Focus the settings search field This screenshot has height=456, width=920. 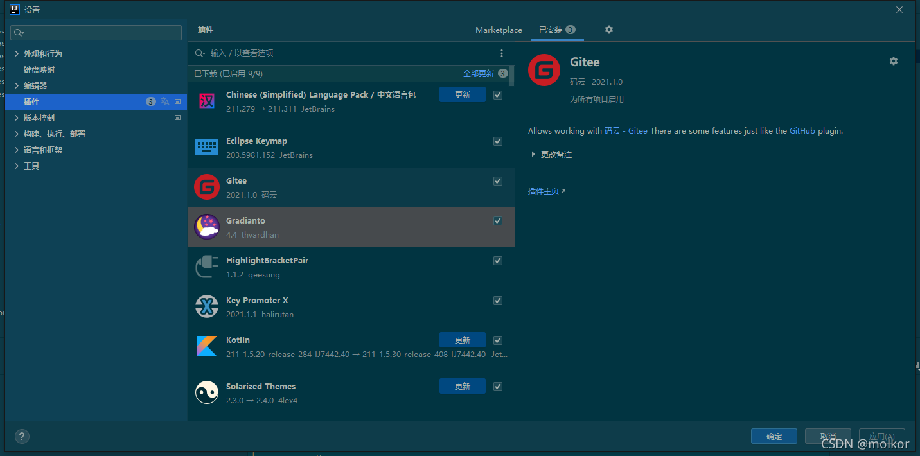[96, 33]
